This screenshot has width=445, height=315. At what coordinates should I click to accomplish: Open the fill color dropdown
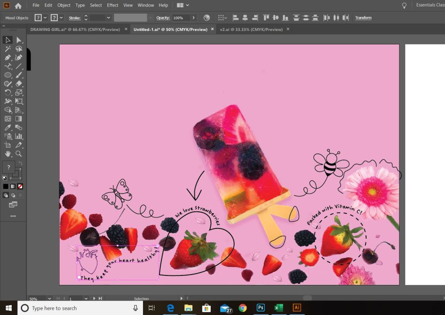click(x=46, y=18)
